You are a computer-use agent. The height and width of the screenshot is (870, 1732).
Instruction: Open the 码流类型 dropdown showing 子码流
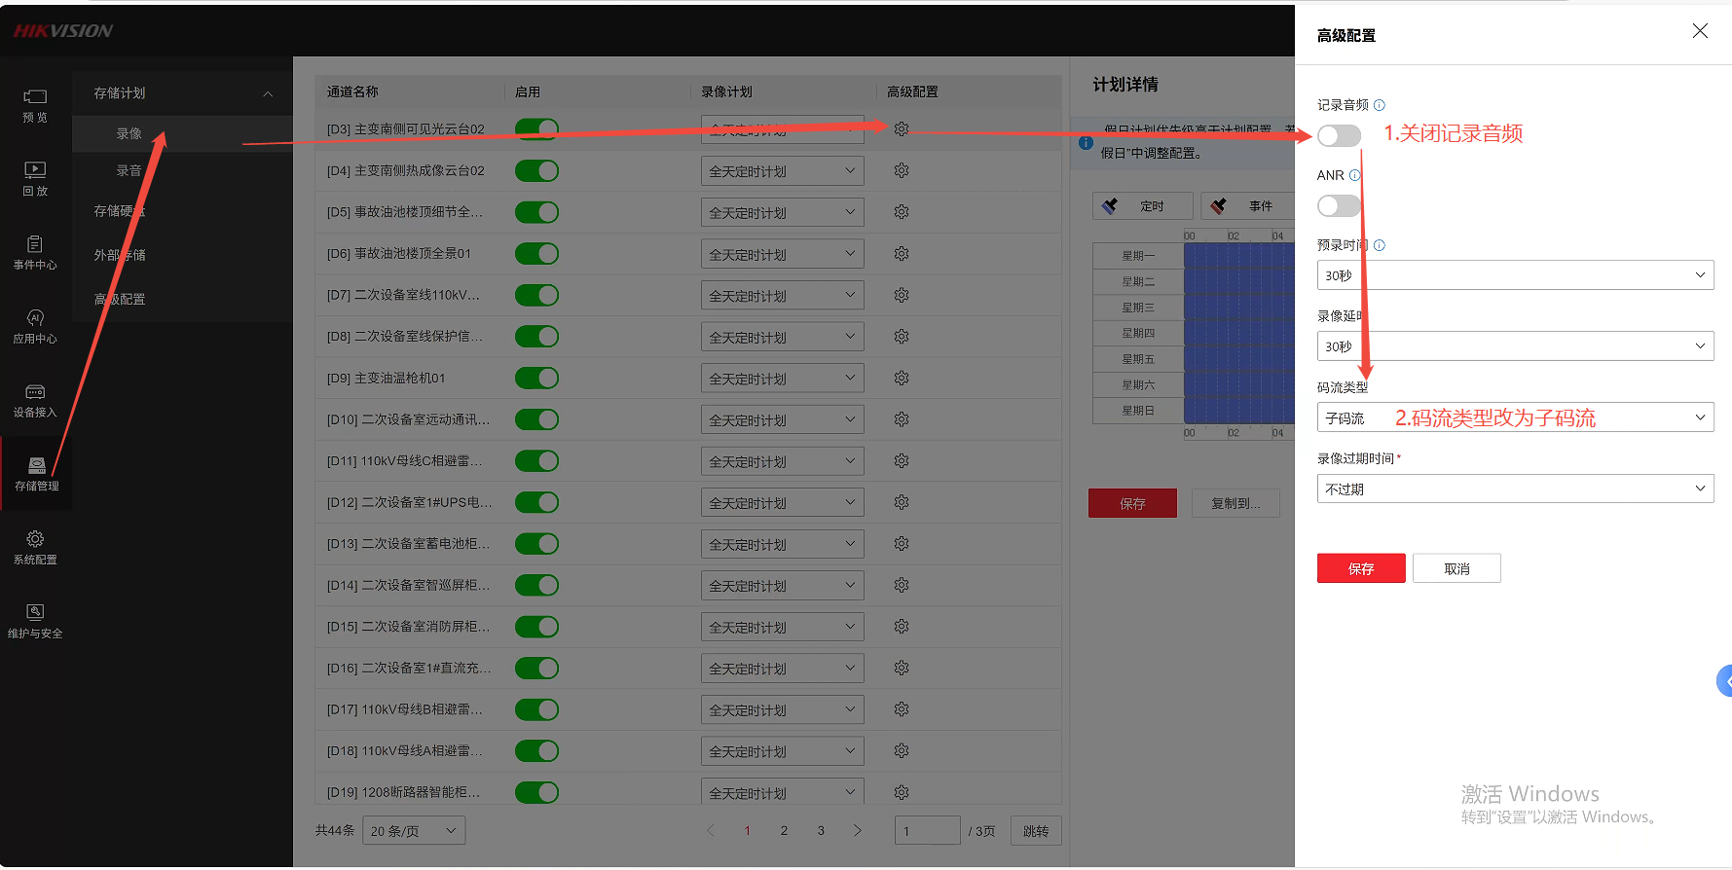pyautogui.click(x=1514, y=417)
